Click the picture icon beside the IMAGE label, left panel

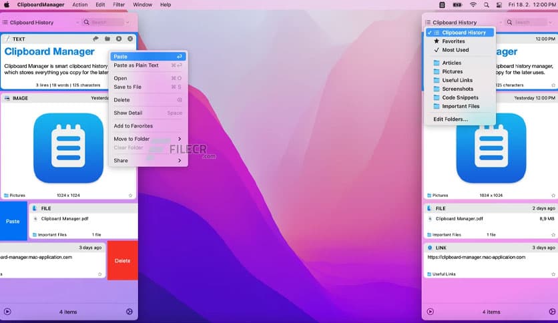coord(7,98)
